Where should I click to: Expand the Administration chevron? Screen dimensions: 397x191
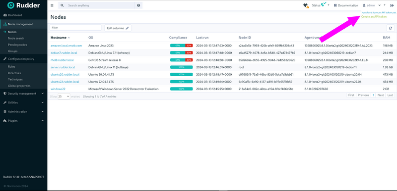[43, 111]
